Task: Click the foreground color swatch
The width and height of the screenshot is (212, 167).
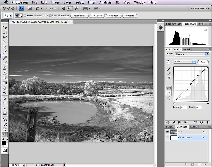Action: pos(4,143)
